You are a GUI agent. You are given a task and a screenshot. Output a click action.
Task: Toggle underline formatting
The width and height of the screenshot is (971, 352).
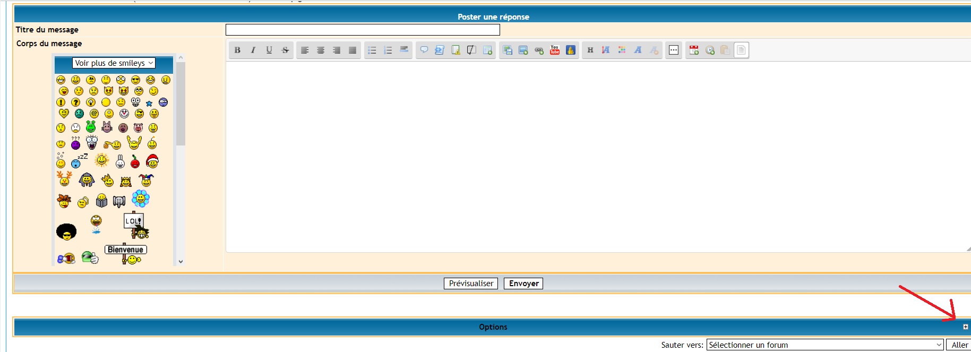coord(269,50)
